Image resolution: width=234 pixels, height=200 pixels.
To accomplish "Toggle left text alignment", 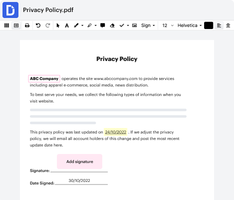I will [x=219, y=25].
